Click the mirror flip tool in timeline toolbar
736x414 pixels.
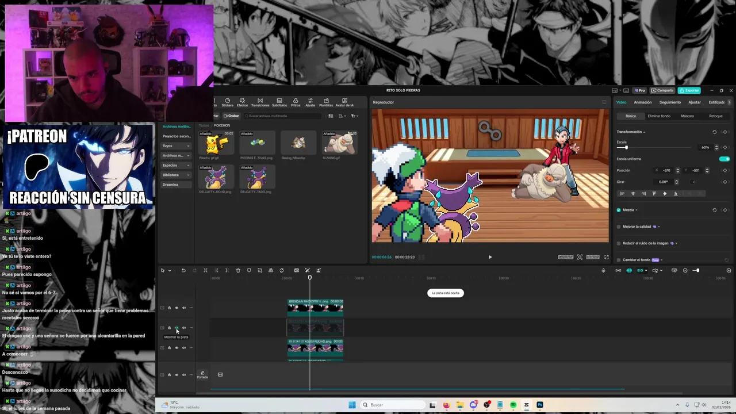[271, 270]
